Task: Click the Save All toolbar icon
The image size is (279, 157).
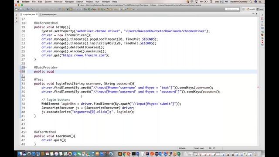Action: point(24,9)
